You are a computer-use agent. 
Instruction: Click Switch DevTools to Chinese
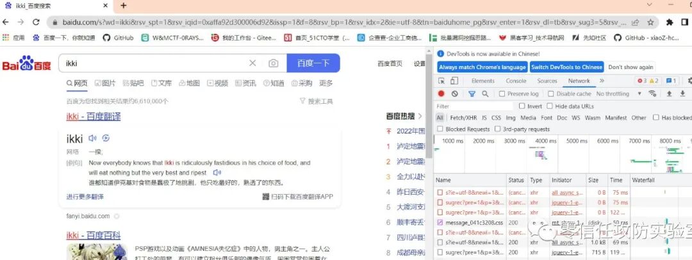pyautogui.click(x=566, y=67)
